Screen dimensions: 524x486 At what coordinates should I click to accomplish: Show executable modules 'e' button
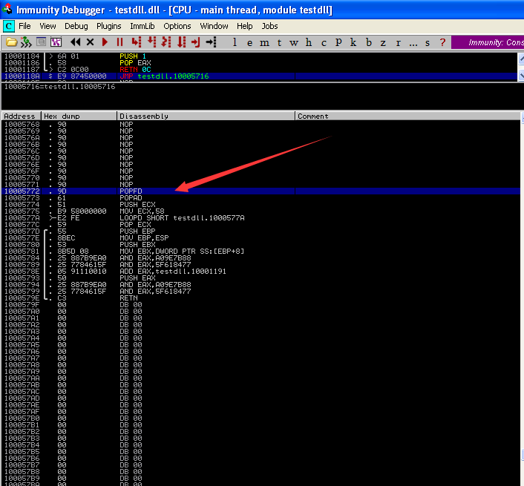(249, 42)
